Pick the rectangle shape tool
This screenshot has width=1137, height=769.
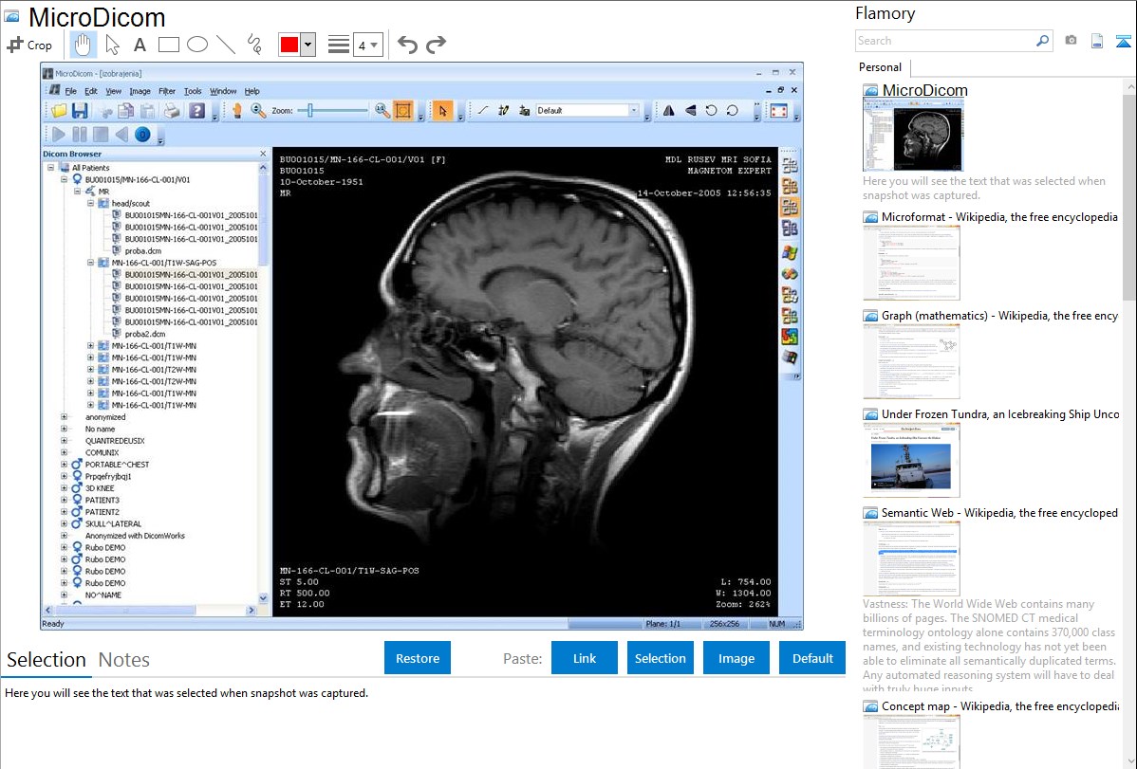(x=168, y=45)
